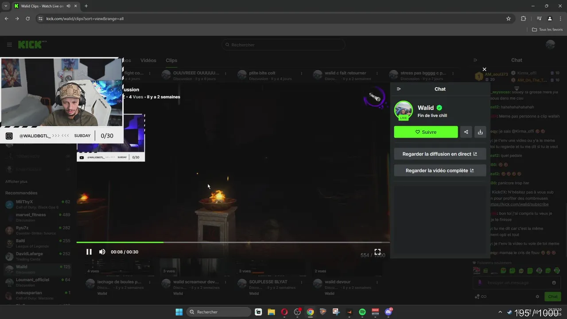Open the kick.com/walid/subscribe link in chat
This screenshot has height=319, width=567.
pos(519,204)
